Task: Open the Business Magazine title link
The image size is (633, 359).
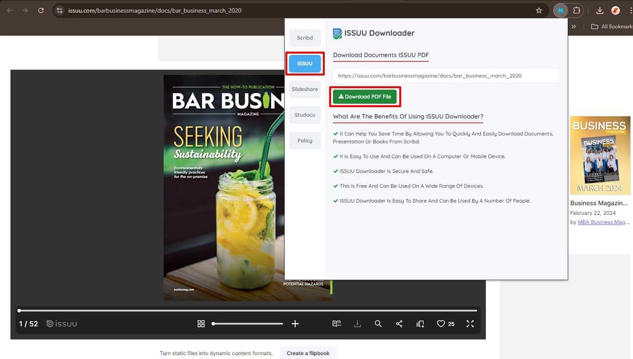Action: point(599,203)
